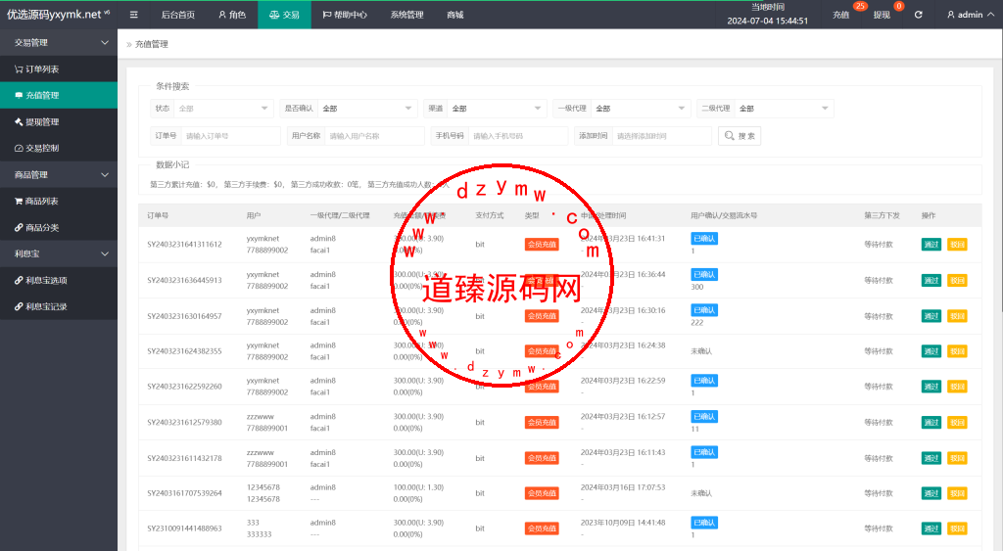
Task: Click 通过 for order SY2403231636445913
Action: click(931, 280)
